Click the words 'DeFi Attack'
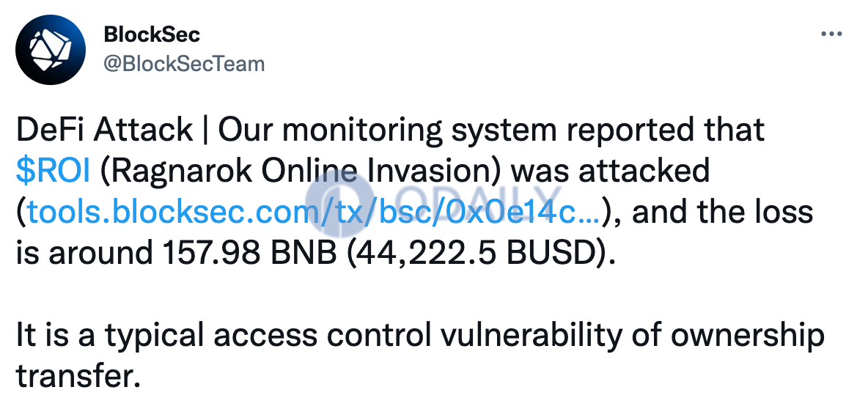 105,130
